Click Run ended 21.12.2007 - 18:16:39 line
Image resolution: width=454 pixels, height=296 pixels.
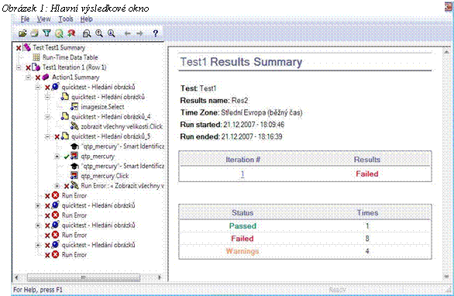pyautogui.click(x=231, y=136)
